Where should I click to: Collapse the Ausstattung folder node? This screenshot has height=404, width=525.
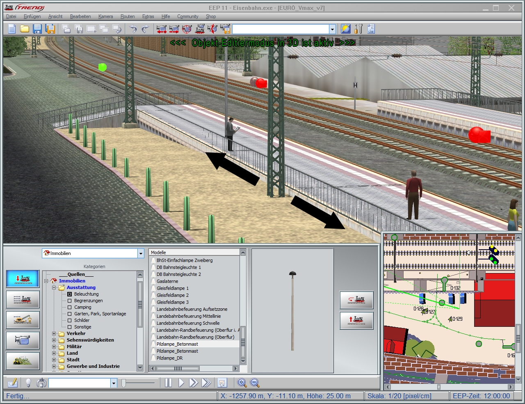[x=54, y=287]
